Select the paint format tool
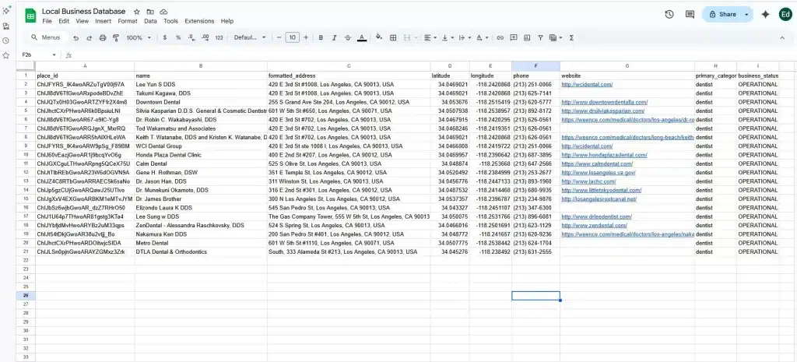 point(115,37)
